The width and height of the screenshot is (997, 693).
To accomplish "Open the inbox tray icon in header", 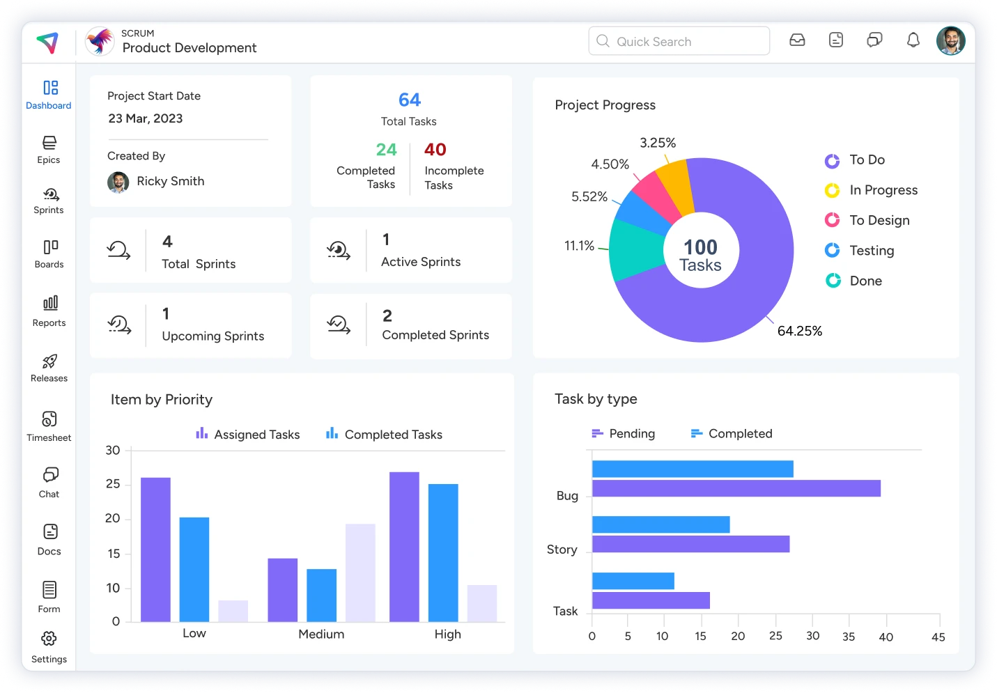I will 797,40.
